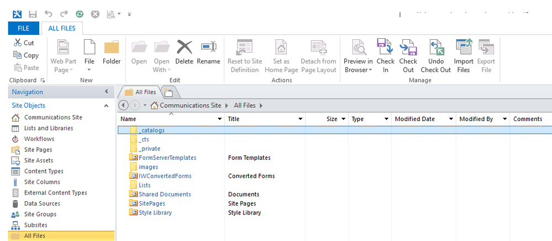This screenshot has height=241, width=552.
Task: Select the ALL FILES ribbon tab
Action: [x=62, y=29]
